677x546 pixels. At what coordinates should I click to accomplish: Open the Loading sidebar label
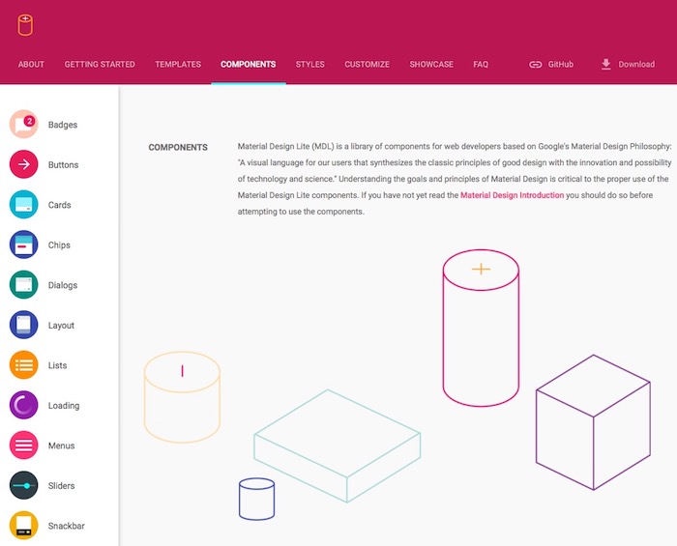(x=64, y=406)
